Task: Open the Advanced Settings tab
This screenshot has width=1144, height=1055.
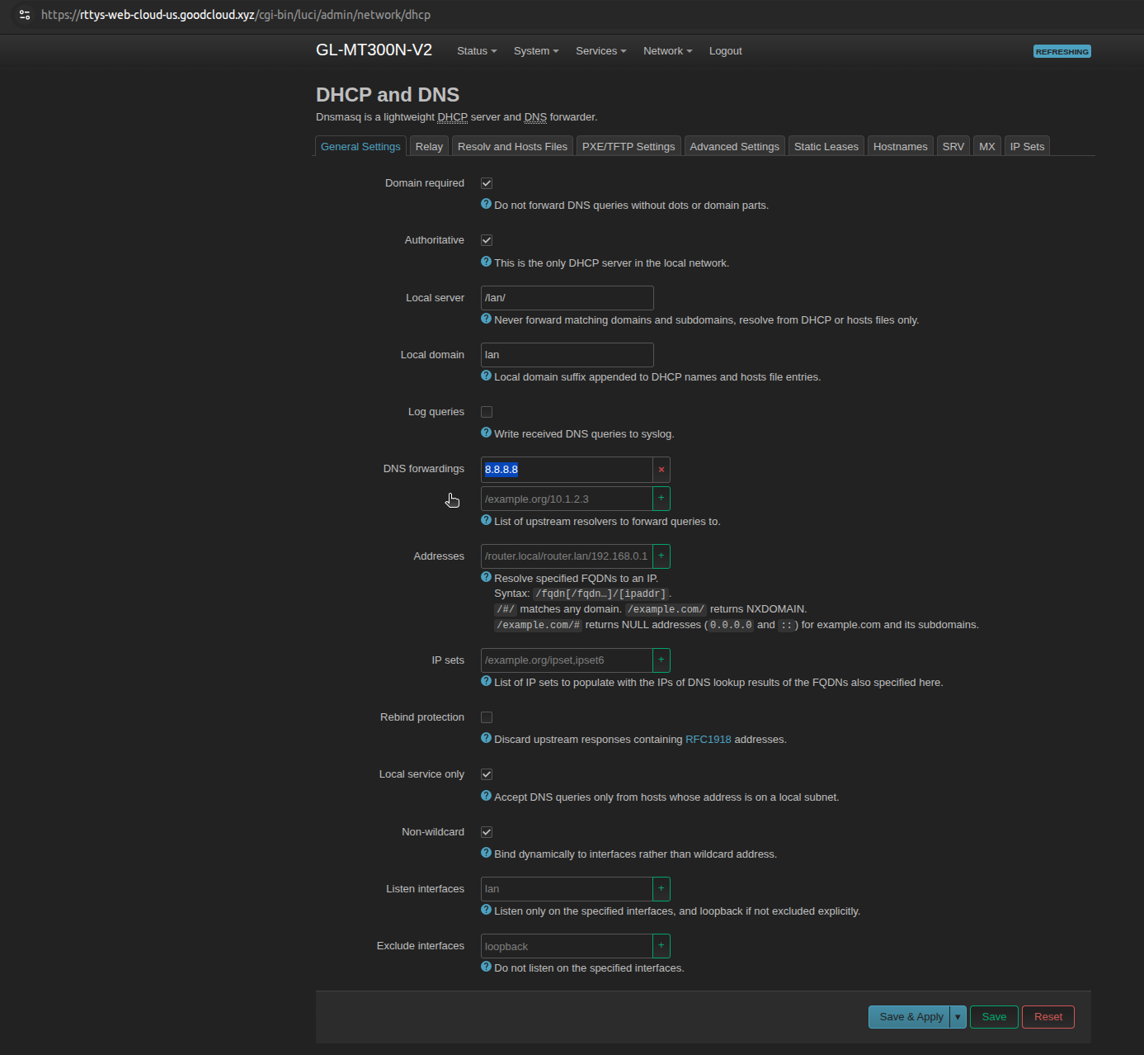Action: [x=734, y=147]
